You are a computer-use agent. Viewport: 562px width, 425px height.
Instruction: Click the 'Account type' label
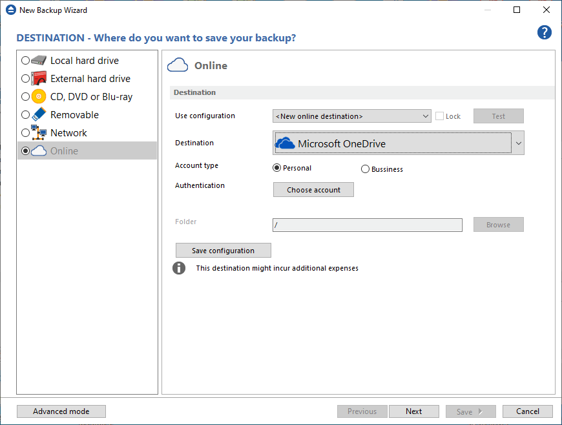pyautogui.click(x=196, y=165)
